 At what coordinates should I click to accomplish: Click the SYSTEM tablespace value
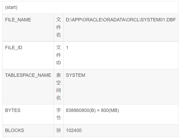76,75
